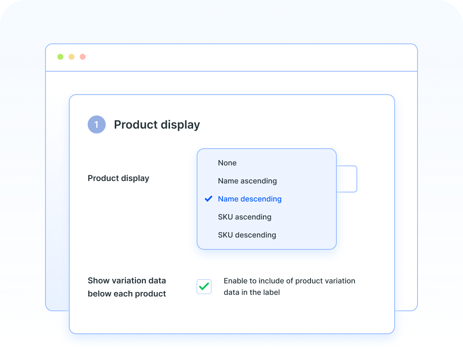This screenshot has height=353, width=463.
Task: Click the Product display section heading
Action: 157,124
